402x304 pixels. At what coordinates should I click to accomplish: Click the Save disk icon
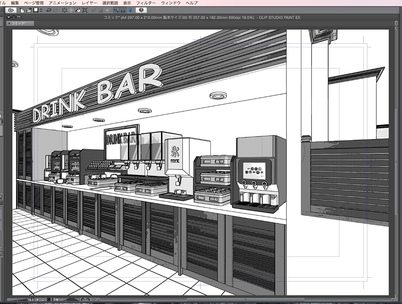coord(35,10)
